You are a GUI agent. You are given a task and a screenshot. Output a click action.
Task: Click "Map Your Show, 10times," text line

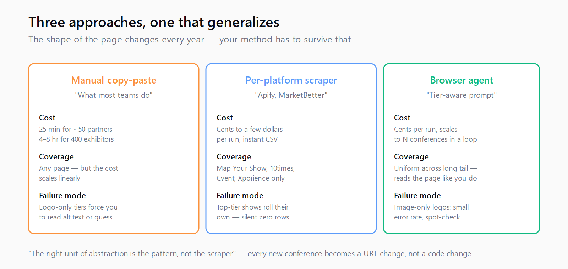256,168
